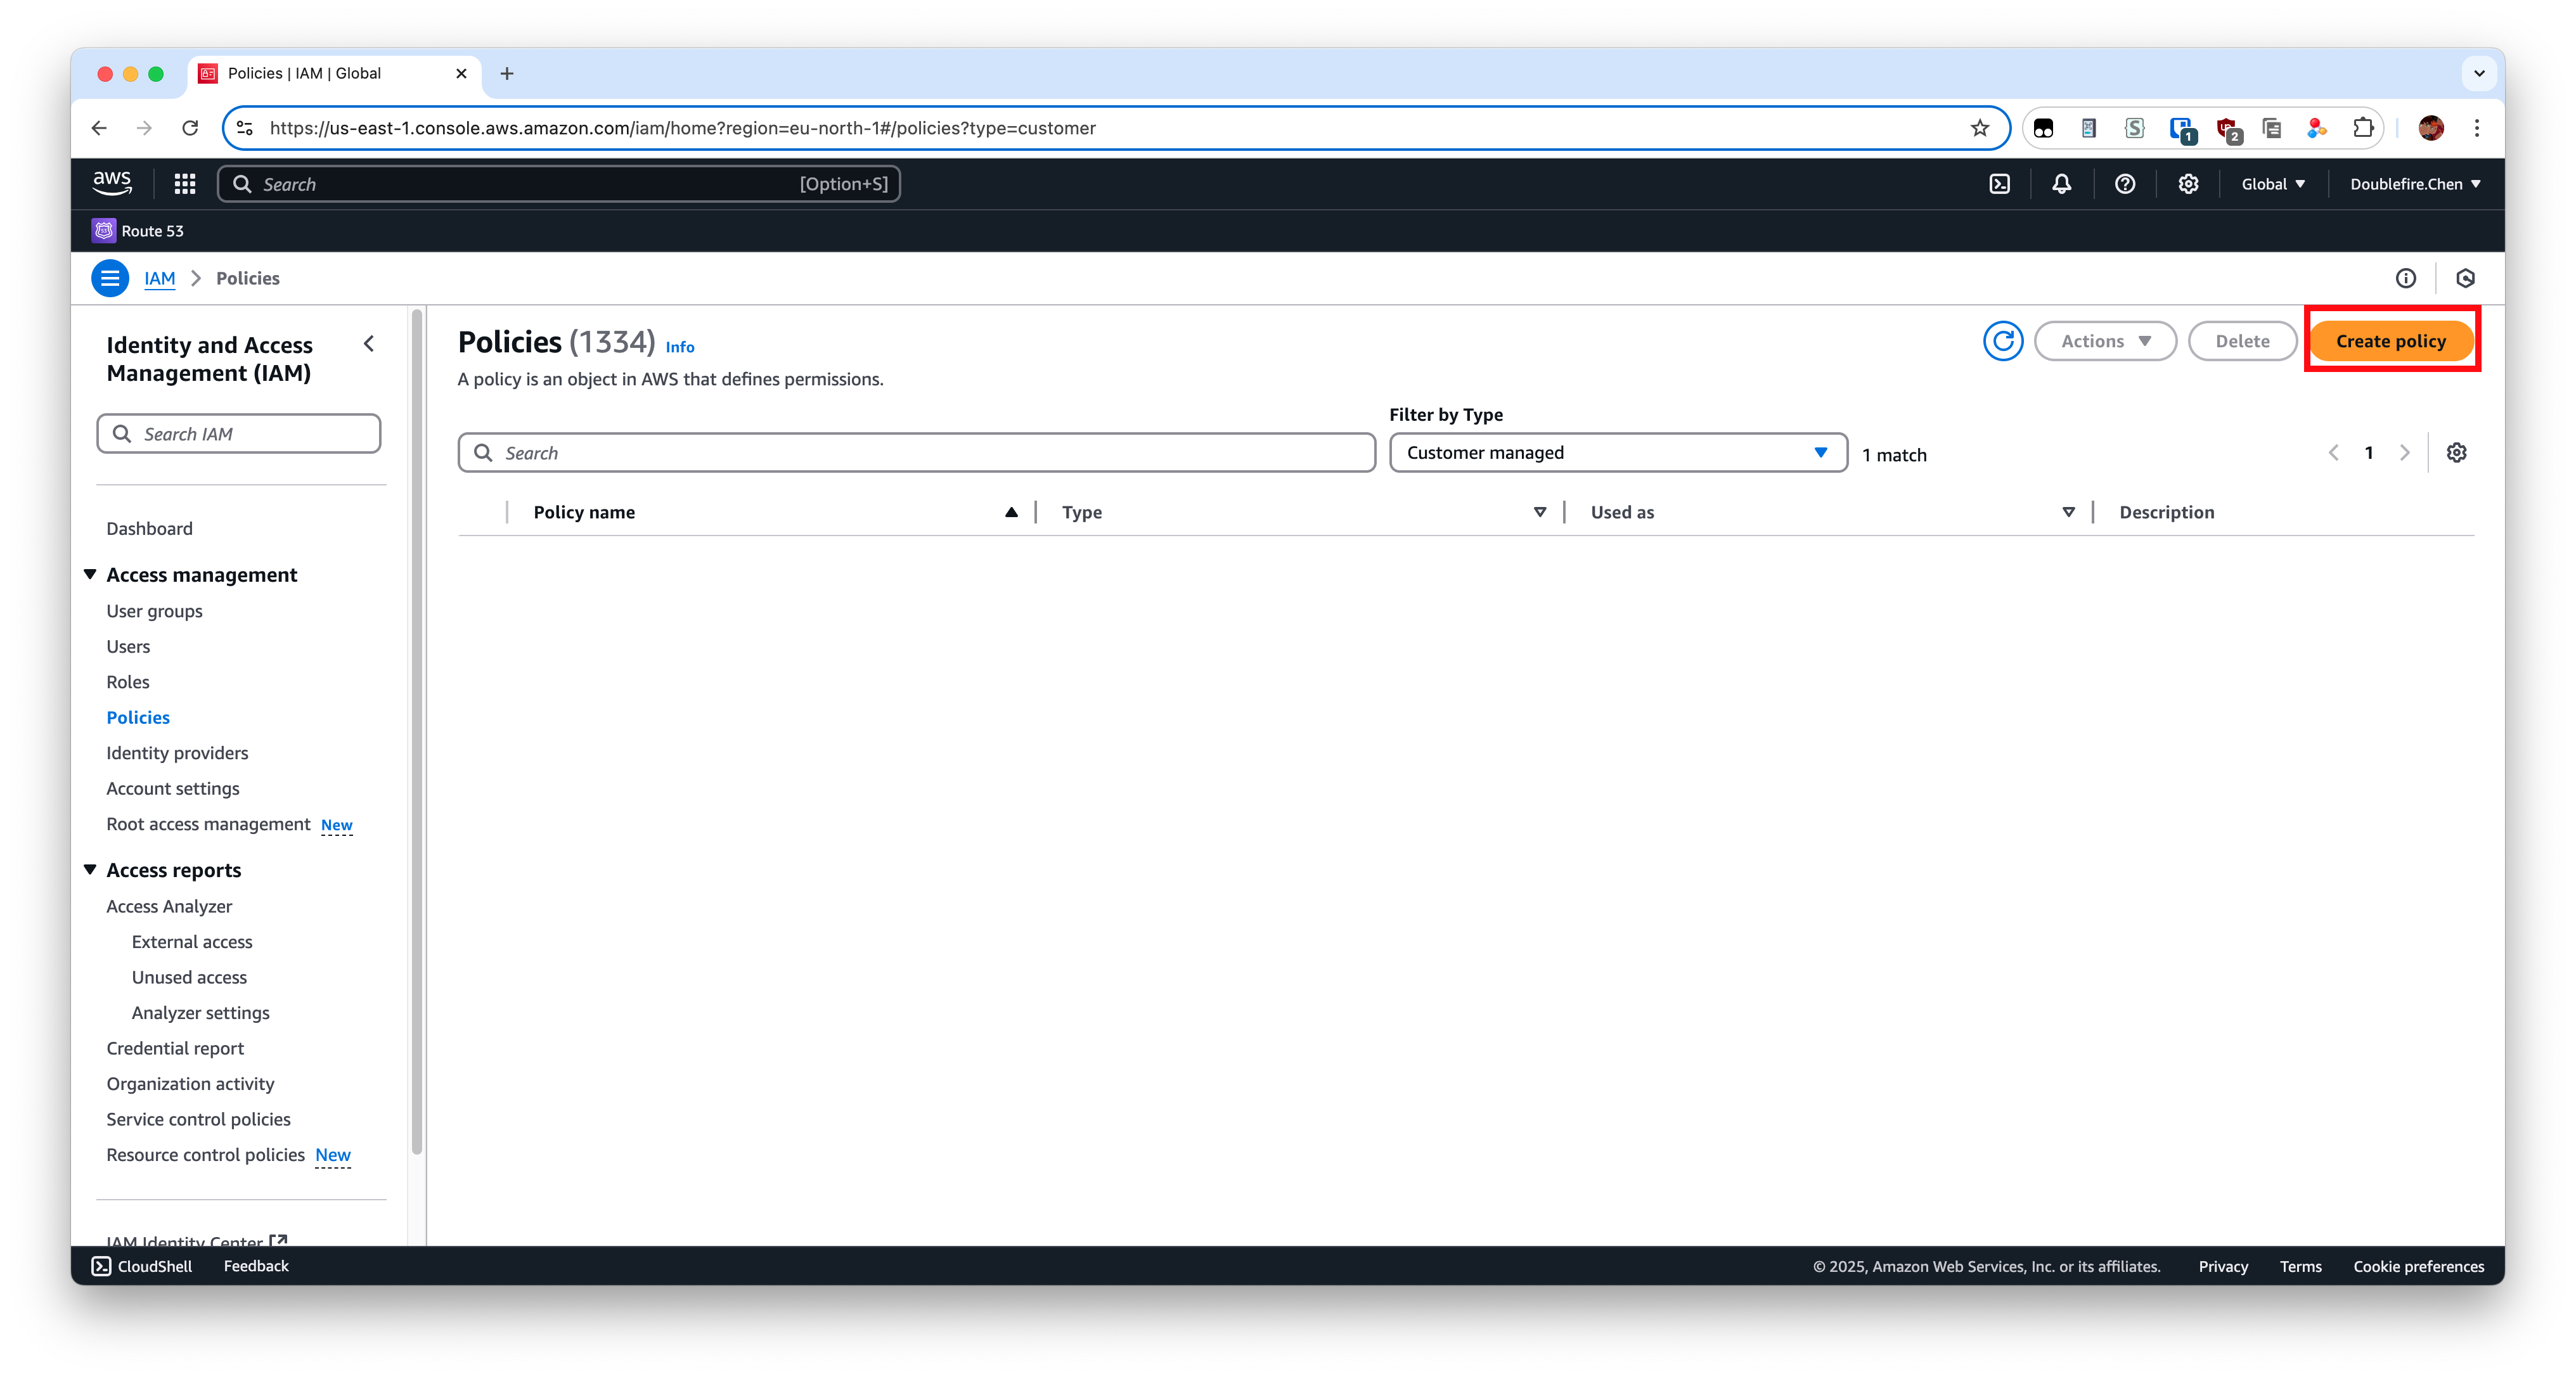The image size is (2576, 1379).
Task: Show the tab search dropdown in Chrome
Action: 2479,73
